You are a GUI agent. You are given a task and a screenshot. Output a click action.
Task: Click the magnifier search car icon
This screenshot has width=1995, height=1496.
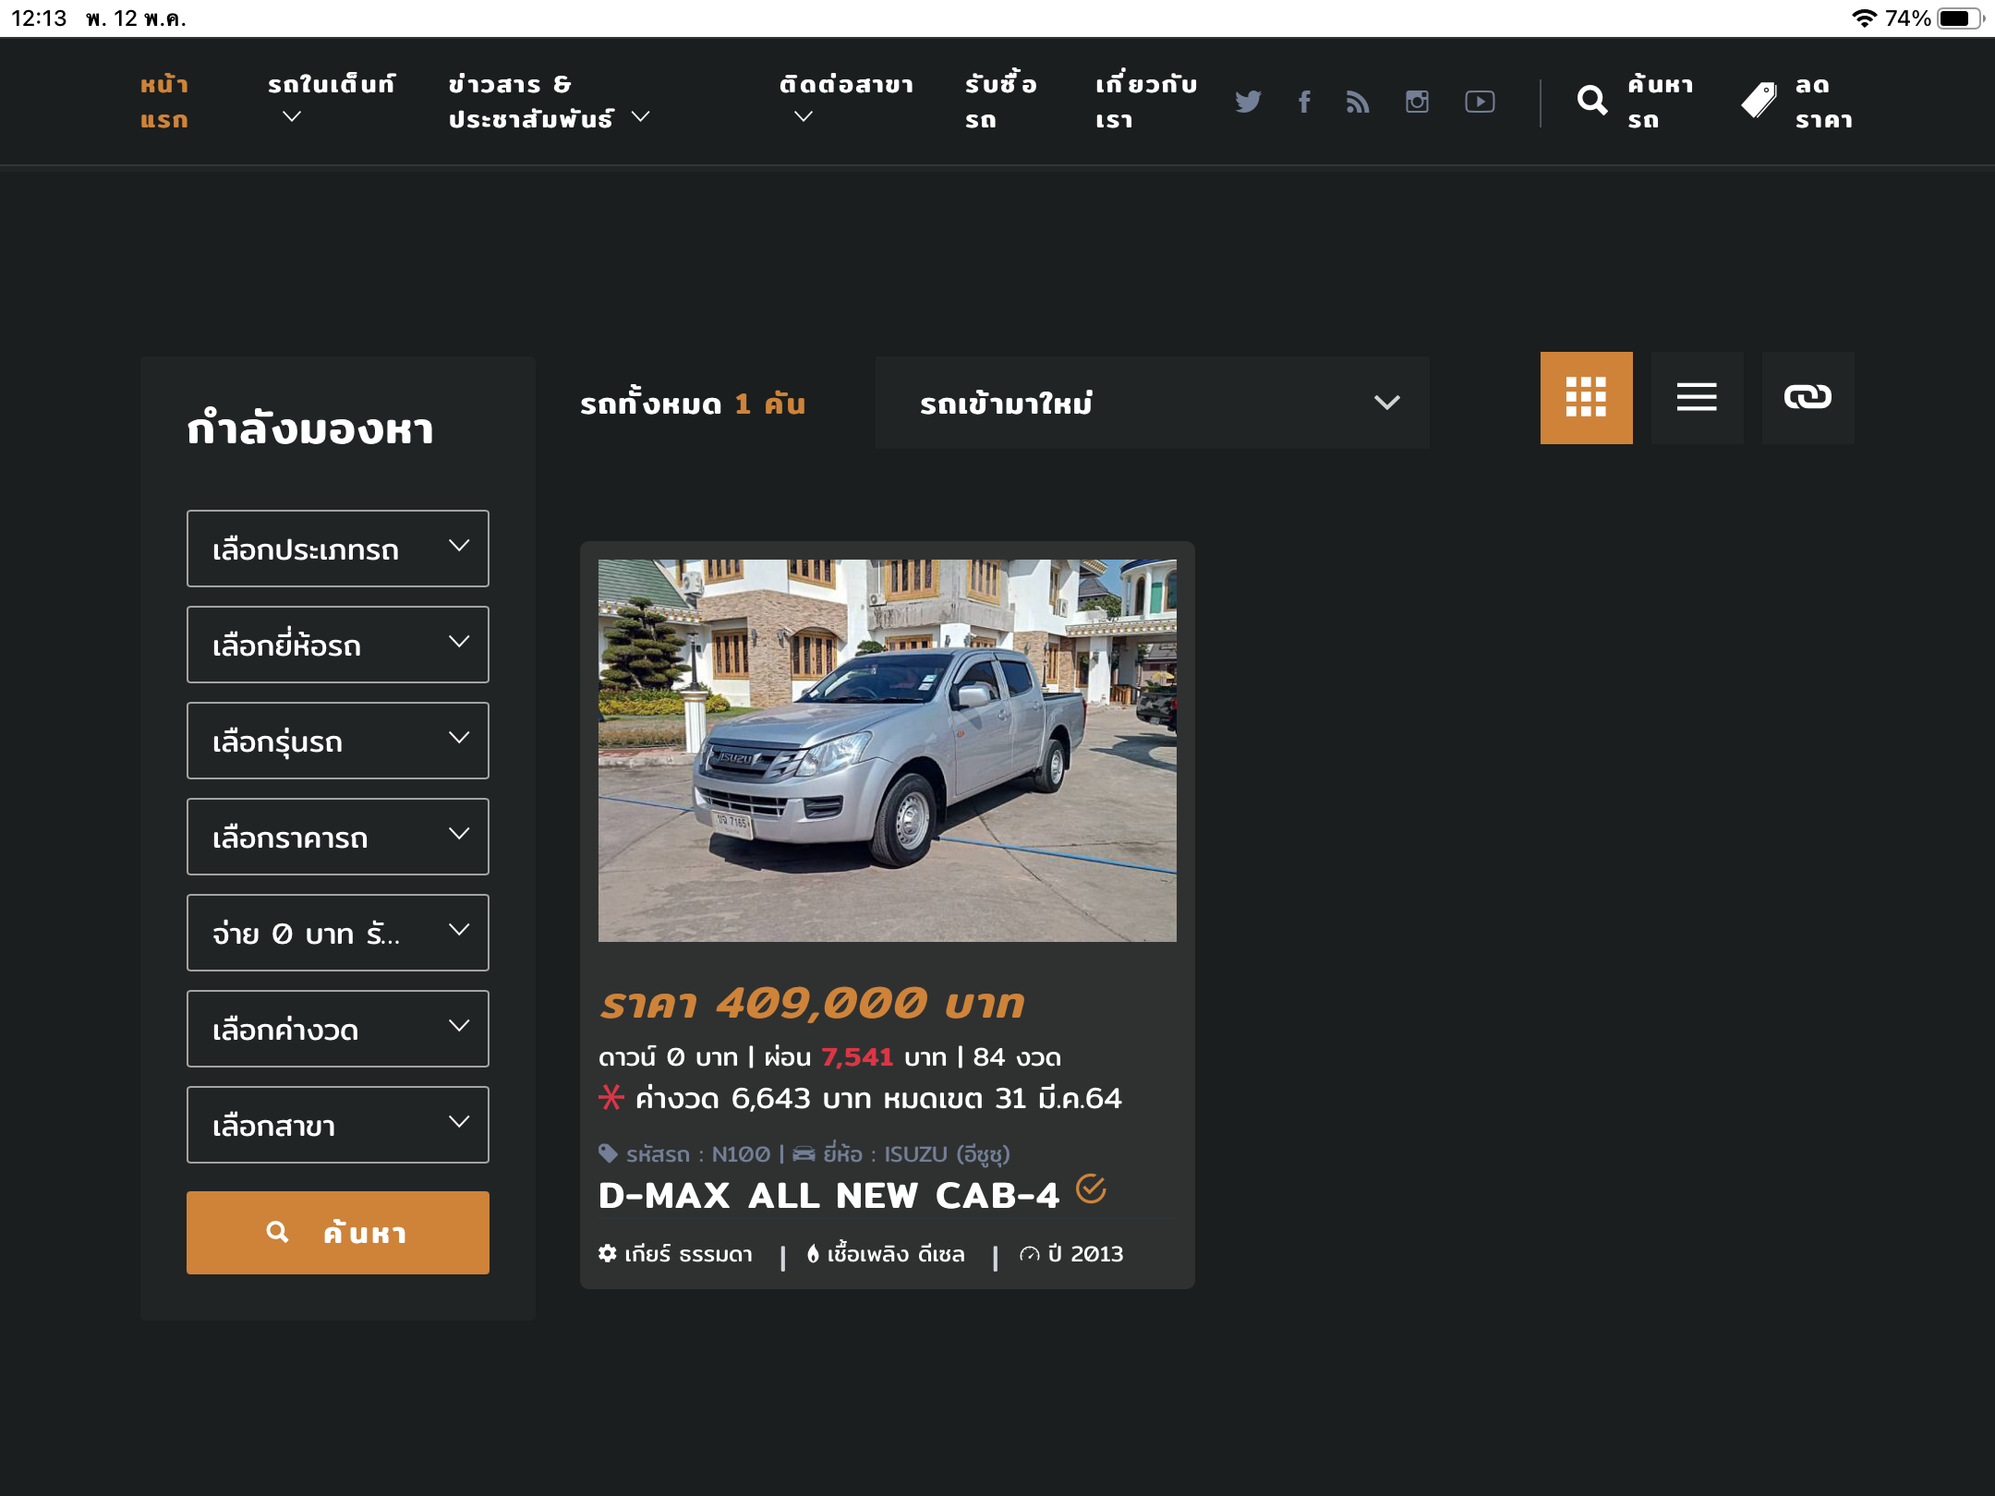coord(1591,101)
